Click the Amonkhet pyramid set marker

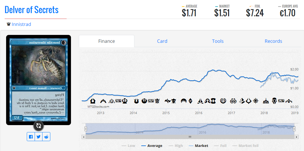[242, 101]
